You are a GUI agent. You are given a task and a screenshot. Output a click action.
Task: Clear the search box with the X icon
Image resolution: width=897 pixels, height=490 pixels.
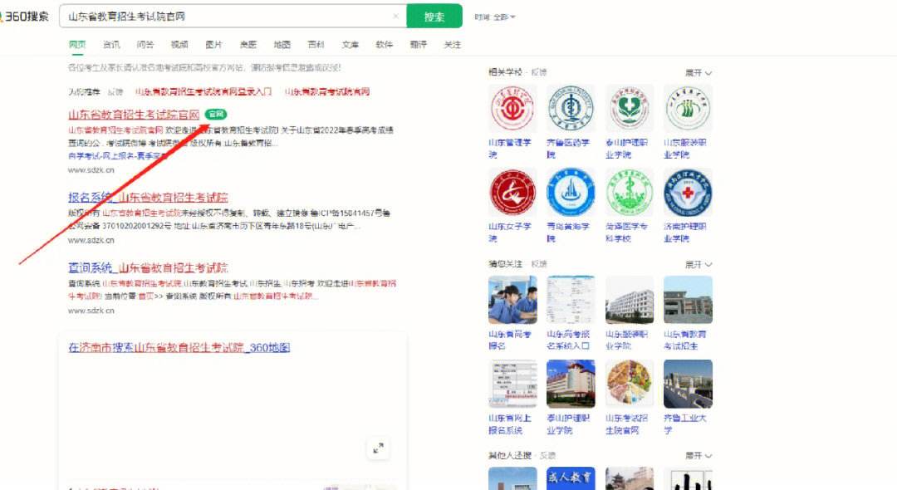(x=395, y=17)
